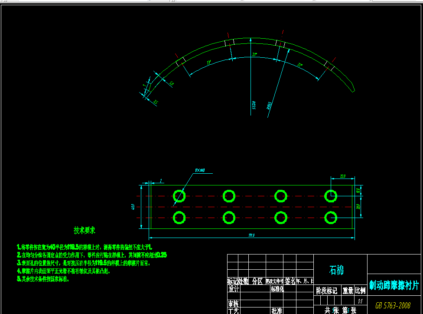This screenshot has width=423, height=314.
Task: Select the second bottom-row rivet hole circle
Action: pos(229,218)
